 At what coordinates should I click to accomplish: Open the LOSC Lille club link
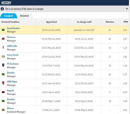pos(12,46)
